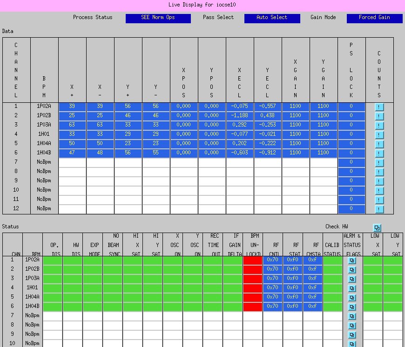The height and width of the screenshot is (347, 405).
Task: Open alarm & status flags for status row 4 1H01
Action: click(x=352, y=288)
